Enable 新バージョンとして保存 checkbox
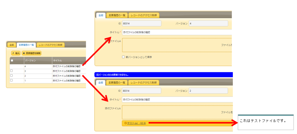Image resolution: width=297 pixels, height=134 pixels. (124, 57)
